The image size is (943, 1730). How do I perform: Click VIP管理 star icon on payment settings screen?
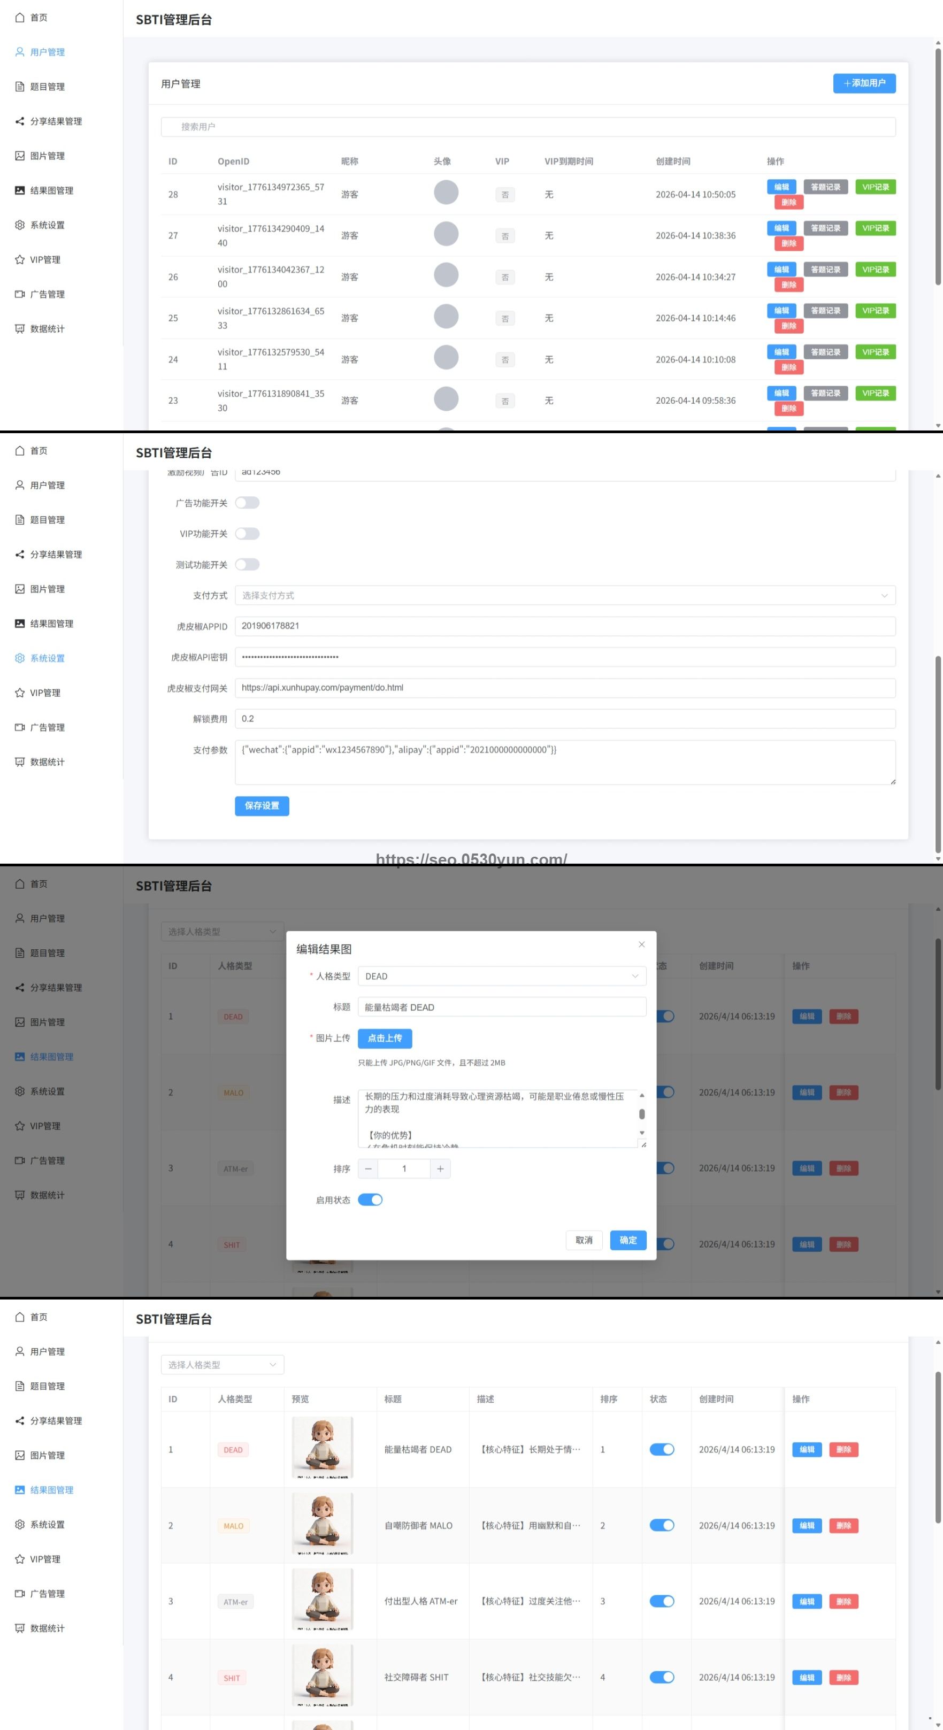20,693
